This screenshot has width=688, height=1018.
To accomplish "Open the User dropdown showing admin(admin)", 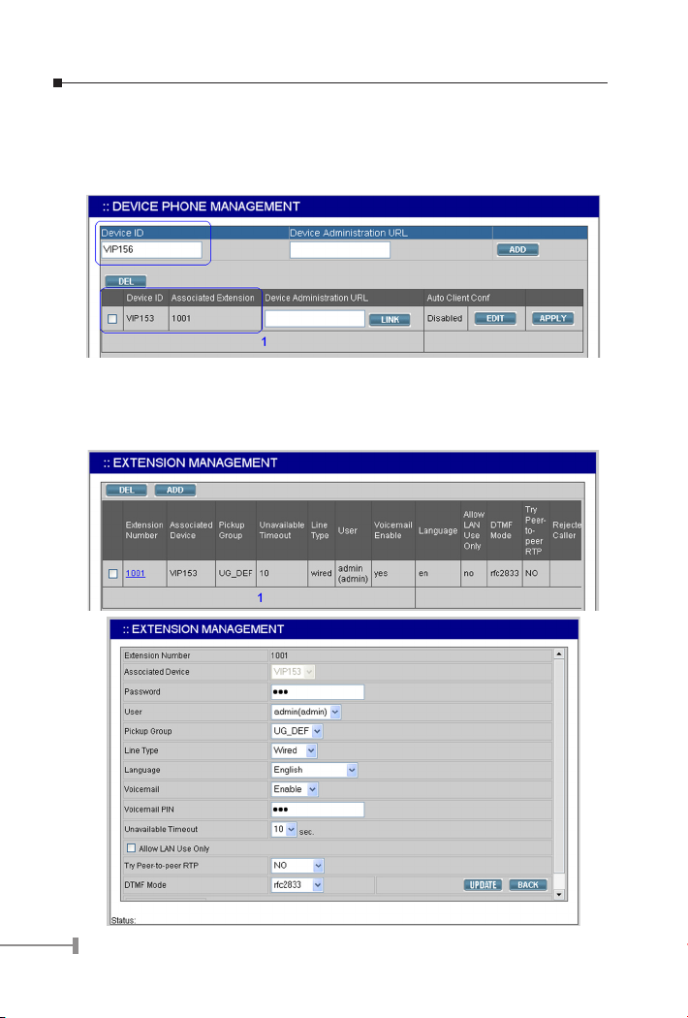I will click(x=305, y=712).
